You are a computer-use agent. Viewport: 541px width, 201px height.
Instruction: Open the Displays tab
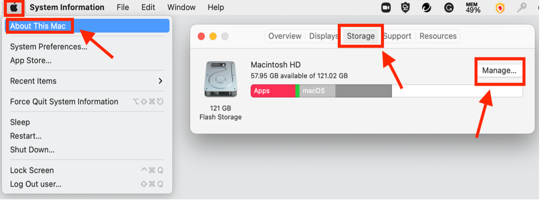(324, 36)
